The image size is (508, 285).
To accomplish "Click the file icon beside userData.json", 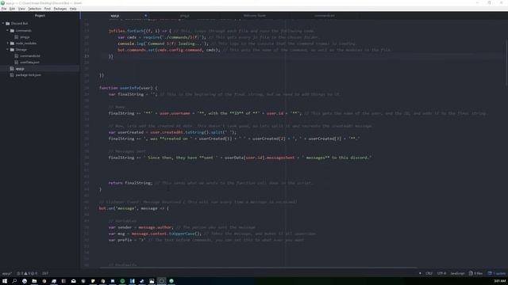I will click(x=17, y=62).
